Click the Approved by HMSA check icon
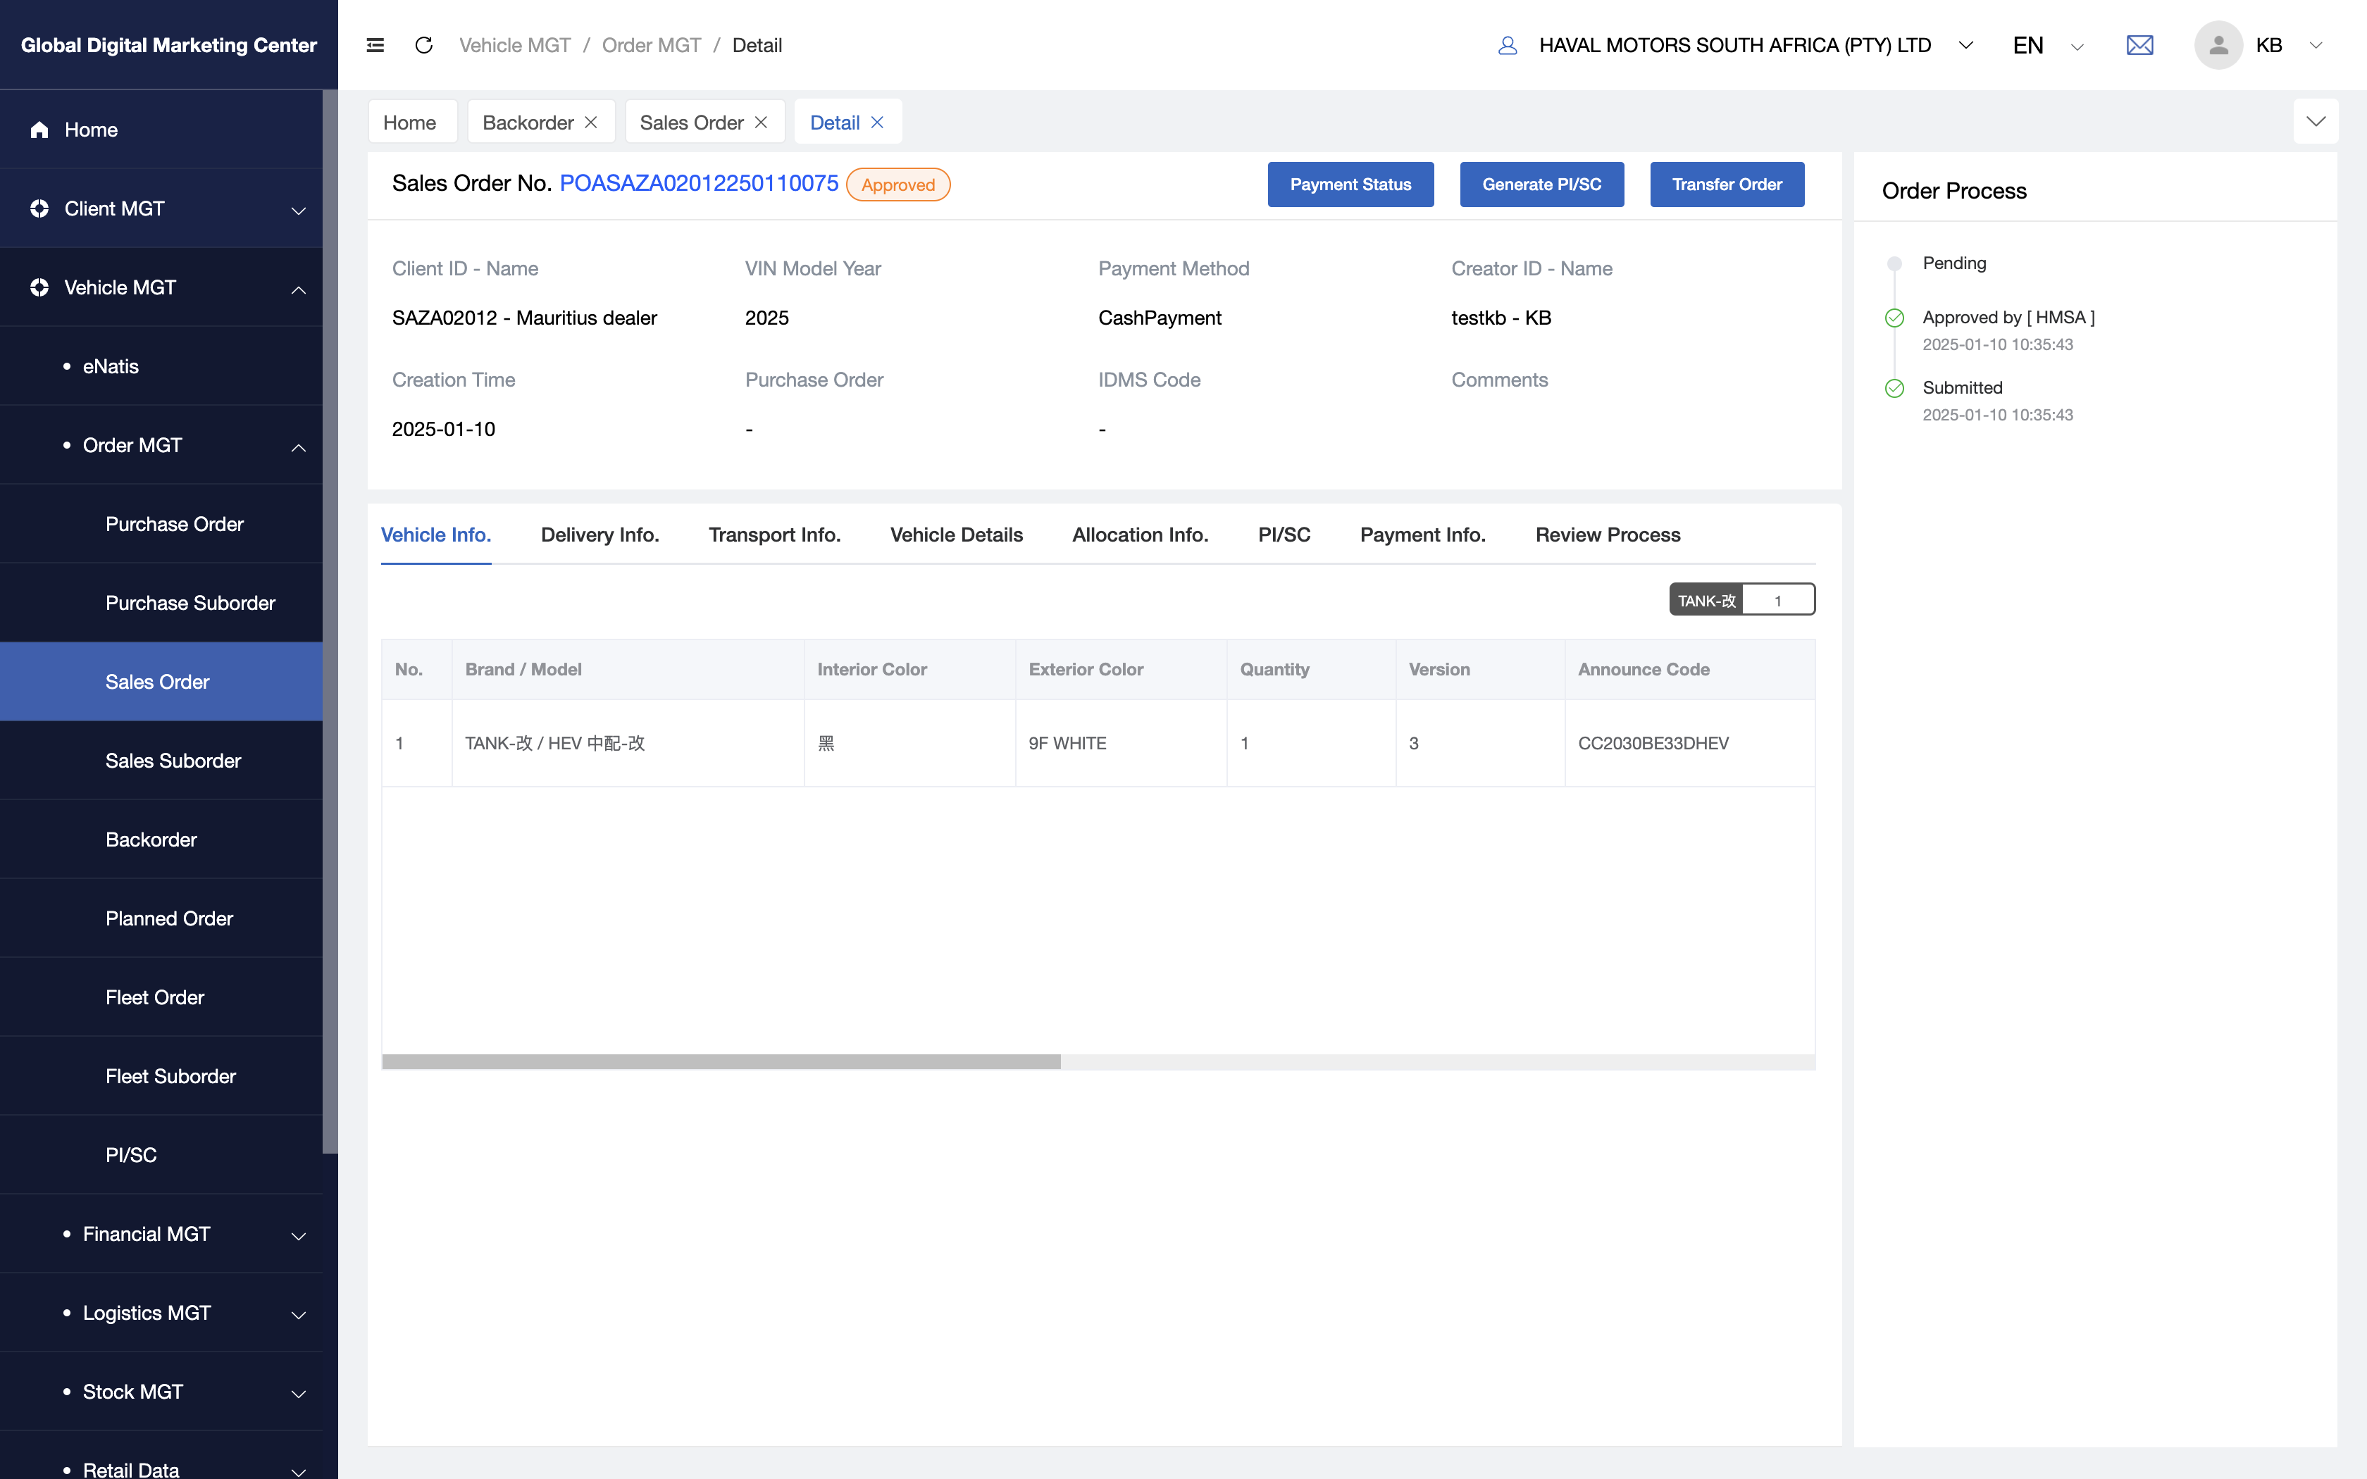 (1894, 318)
